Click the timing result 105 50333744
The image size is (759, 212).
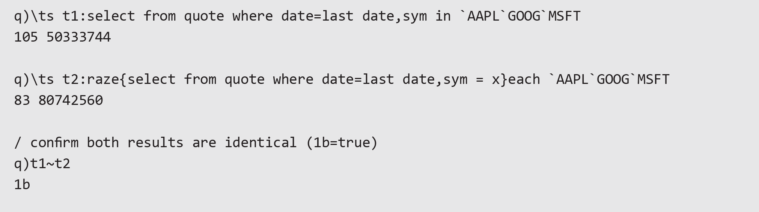pyautogui.click(x=62, y=37)
